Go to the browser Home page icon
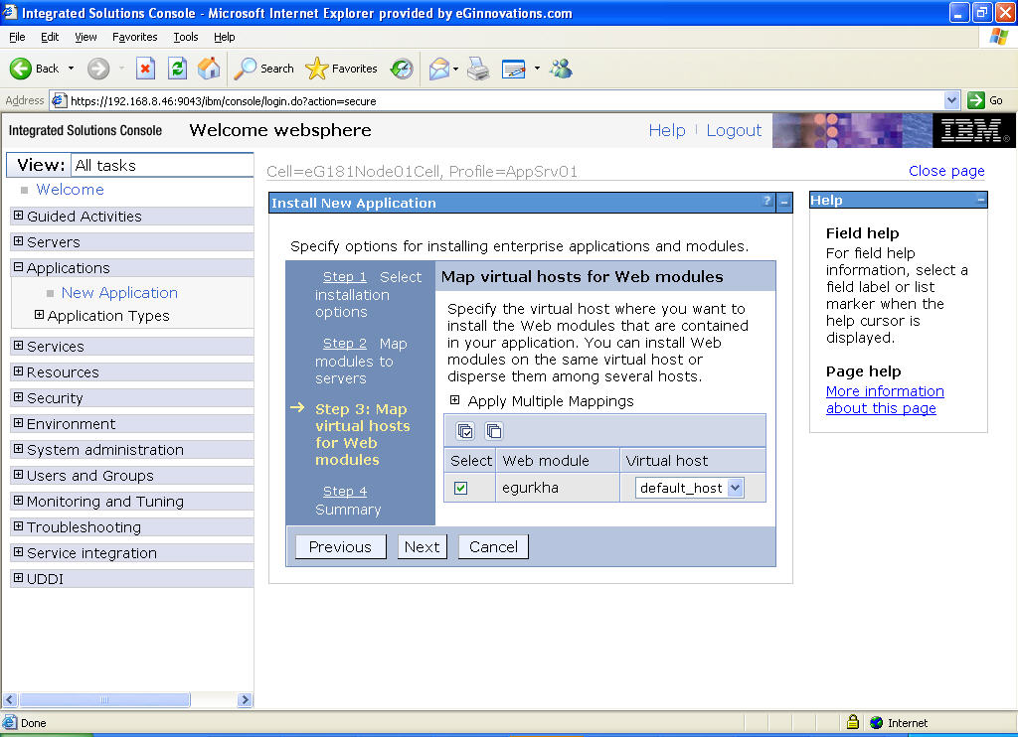Screen dimensions: 1018x737 pos(209,69)
